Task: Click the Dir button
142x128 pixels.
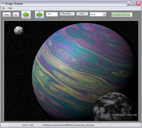Action: point(16,14)
